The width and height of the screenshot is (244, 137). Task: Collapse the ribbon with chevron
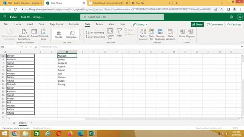pyautogui.click(x=242, y=42)
